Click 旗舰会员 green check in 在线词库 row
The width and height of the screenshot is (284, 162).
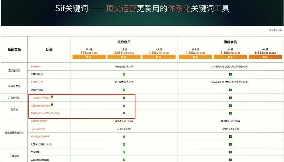click(230, 152)
